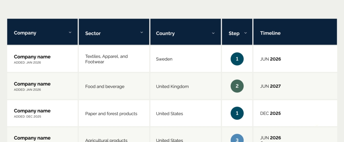This screenshot has height=142, width=344.
Task: Click the Timeline column header
Action: [270, 33]
